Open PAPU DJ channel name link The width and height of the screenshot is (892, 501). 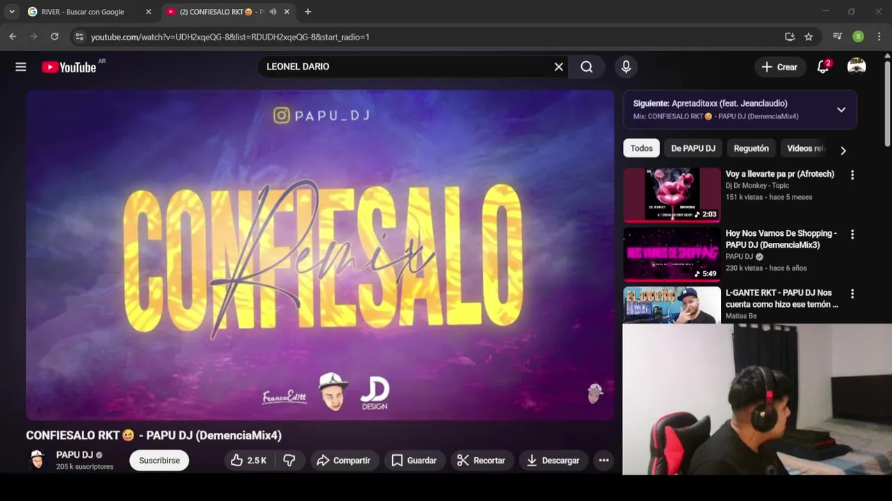coord(74,455)
